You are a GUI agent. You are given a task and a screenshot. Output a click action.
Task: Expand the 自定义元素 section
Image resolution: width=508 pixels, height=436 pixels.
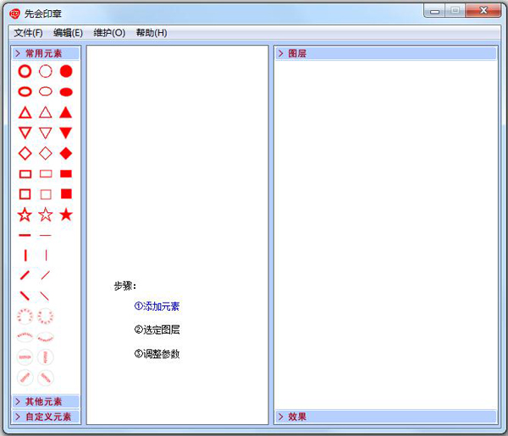46,417
